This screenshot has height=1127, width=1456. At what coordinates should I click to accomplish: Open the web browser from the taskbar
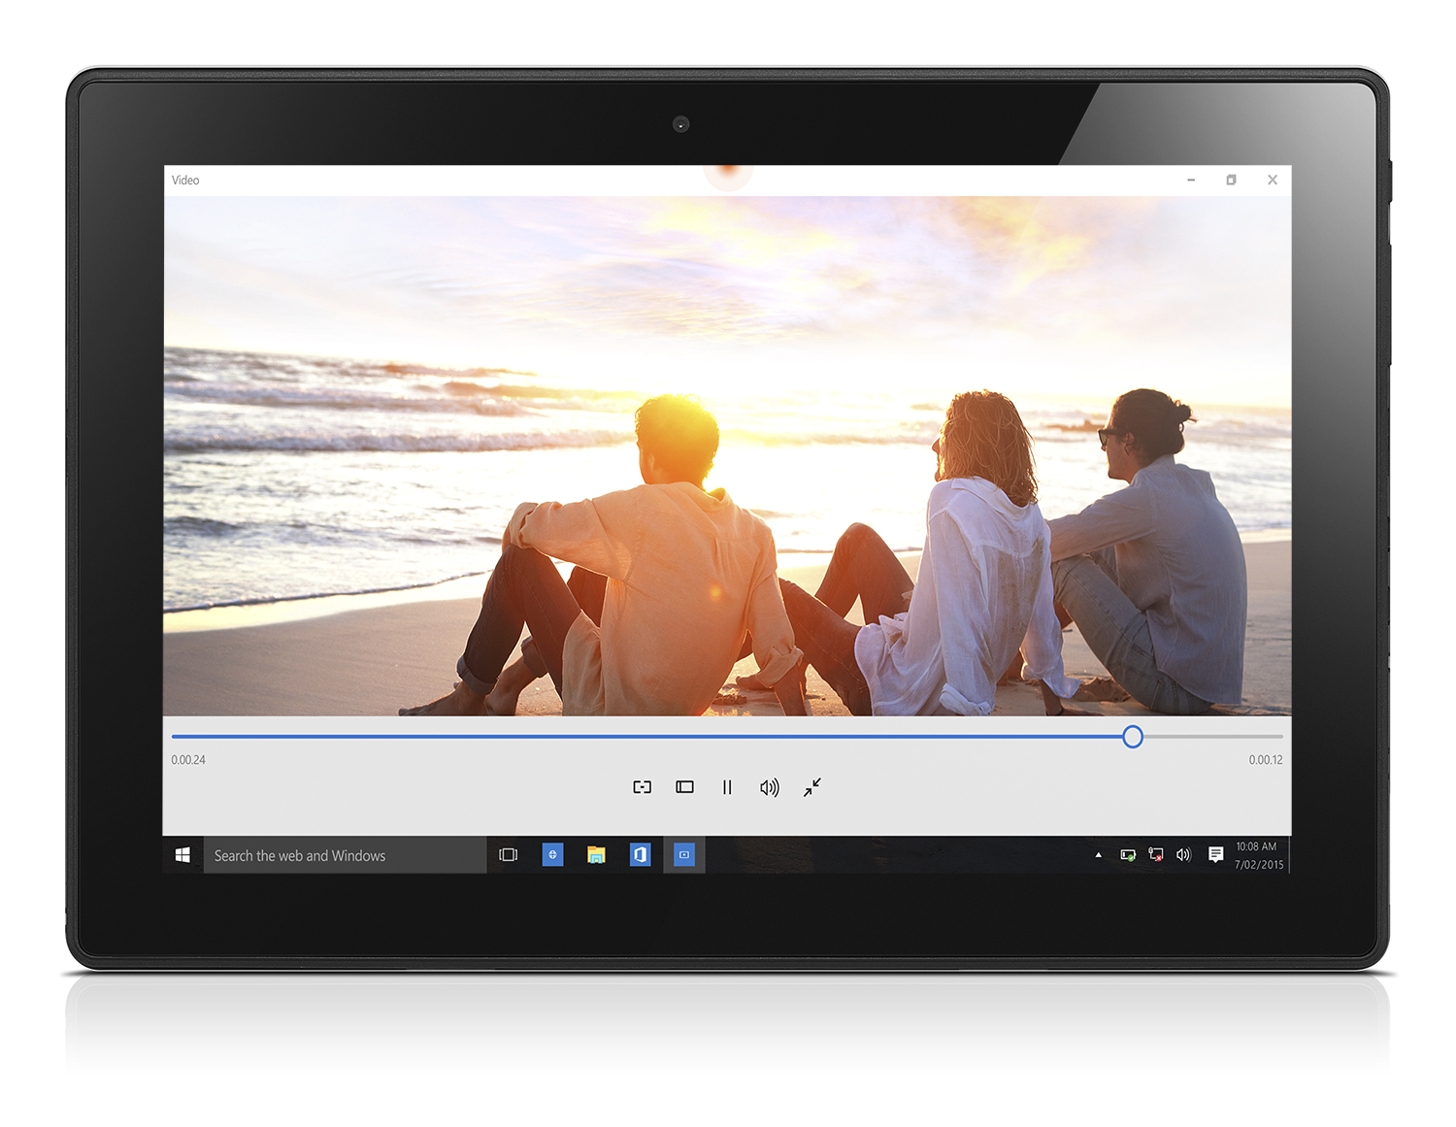pos(552,854)
